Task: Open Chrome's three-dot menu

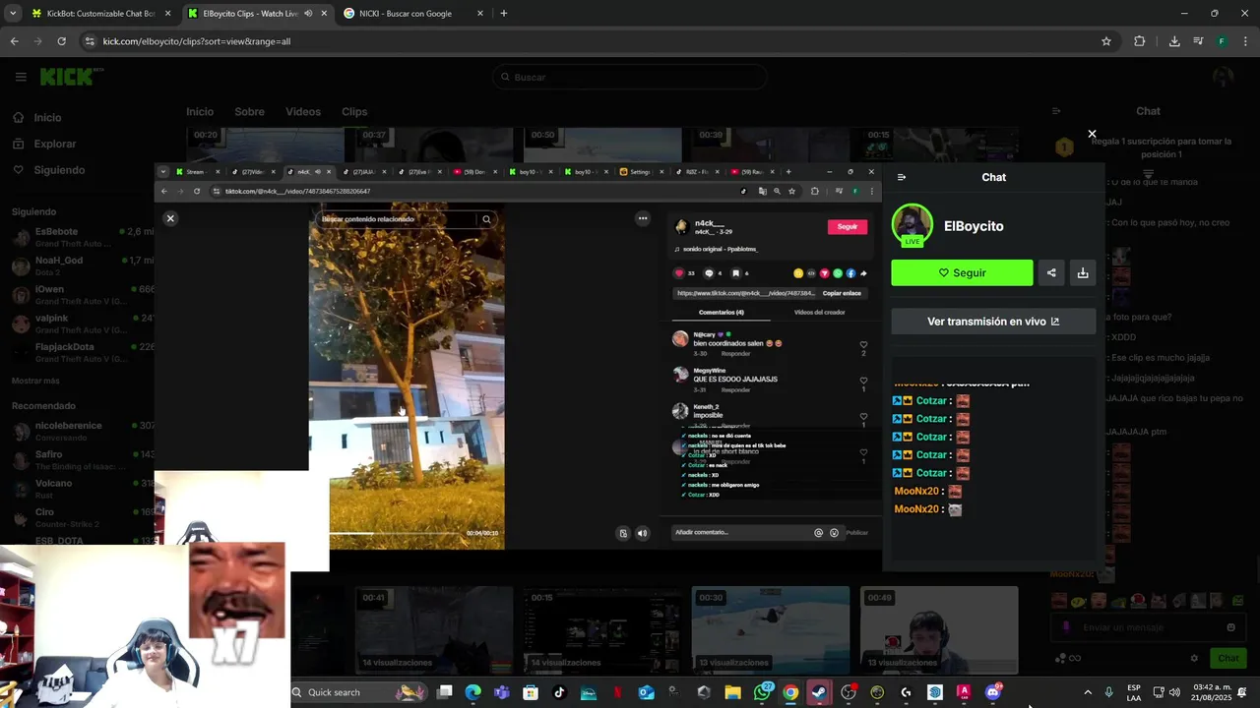Action: coord(1244,41)
